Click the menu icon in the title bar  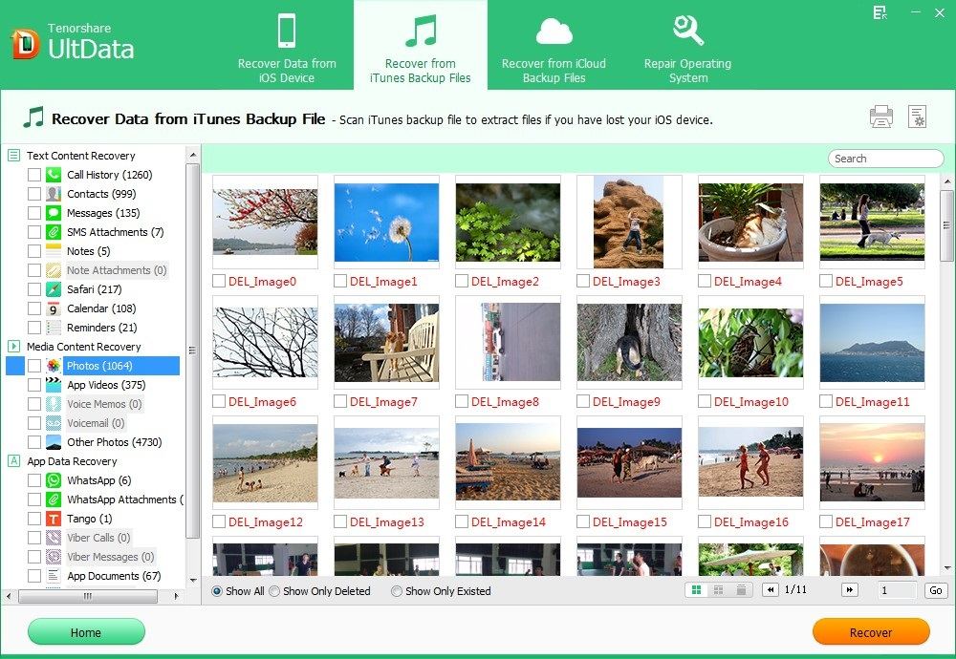tap(880, 12)
